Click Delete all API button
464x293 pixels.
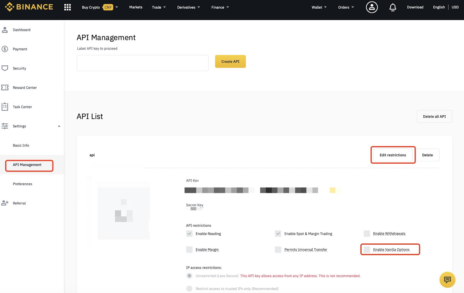point(434,116)
